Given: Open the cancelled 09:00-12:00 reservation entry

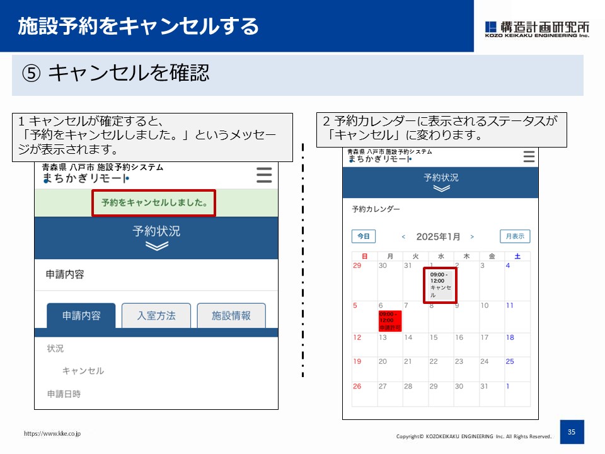Looking at the screenshot, I should 441,285.
